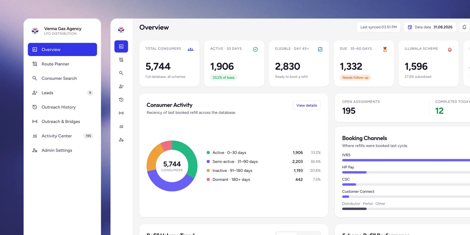470x235 pixels.
Task: Open the Total Consumers 5,744 card
Action: [x=169, y=63]
